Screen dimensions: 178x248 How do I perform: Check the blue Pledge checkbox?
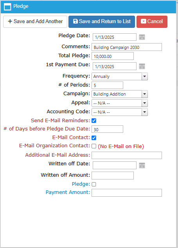pos(94,184)
